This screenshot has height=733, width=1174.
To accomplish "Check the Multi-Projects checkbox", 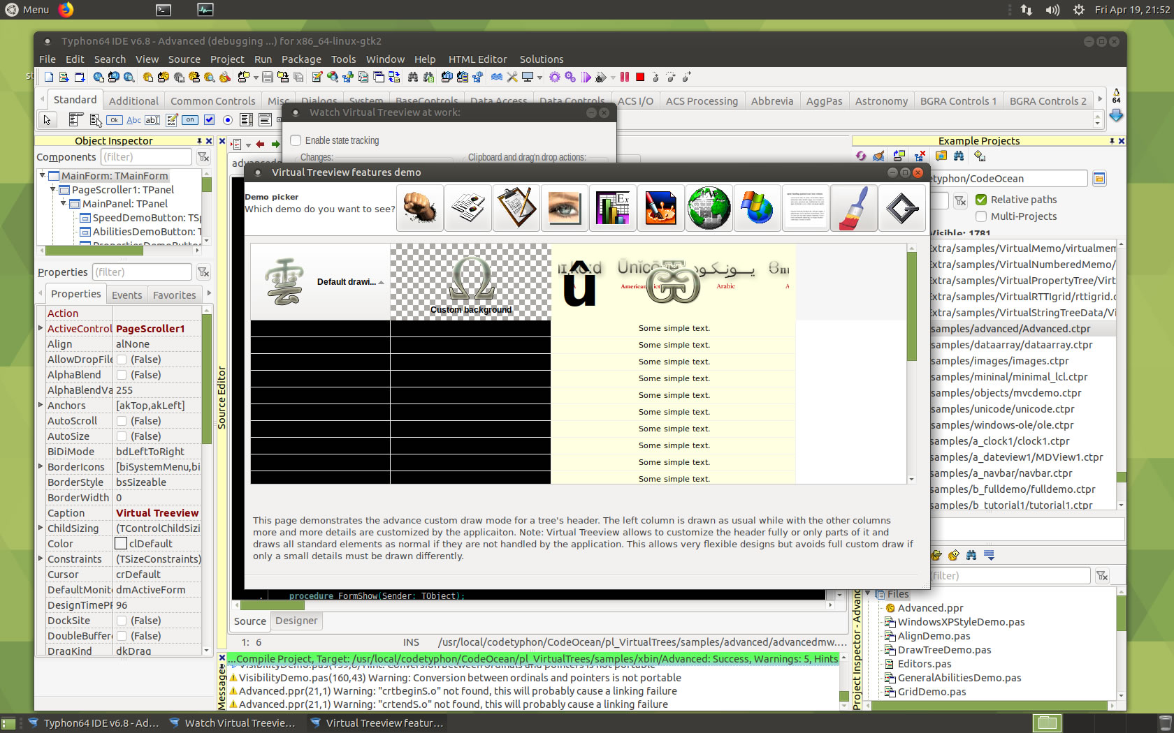I will 981,216.
